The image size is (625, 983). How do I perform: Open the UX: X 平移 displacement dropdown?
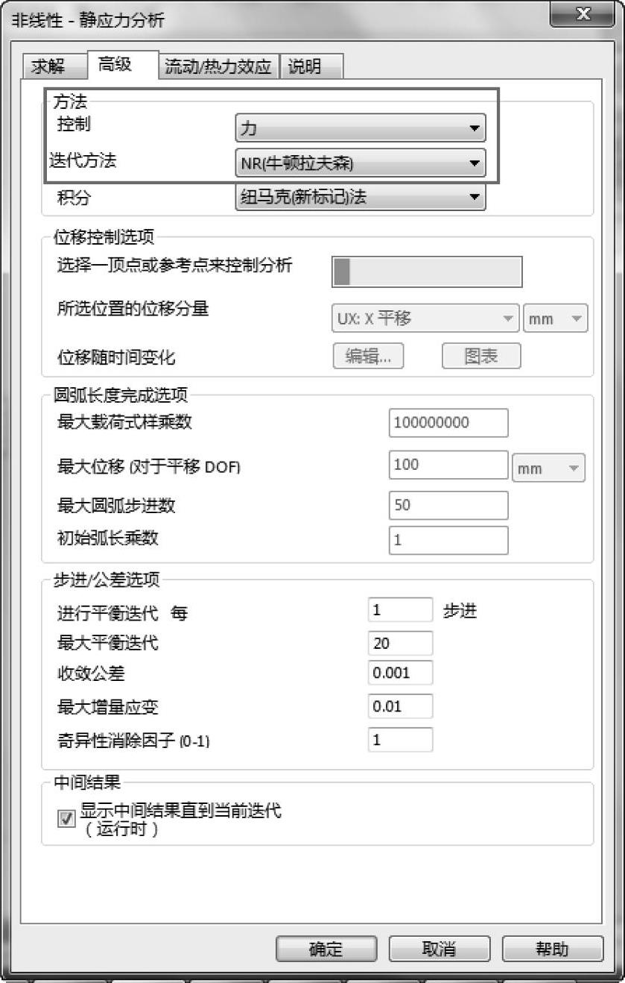[425, 318]
